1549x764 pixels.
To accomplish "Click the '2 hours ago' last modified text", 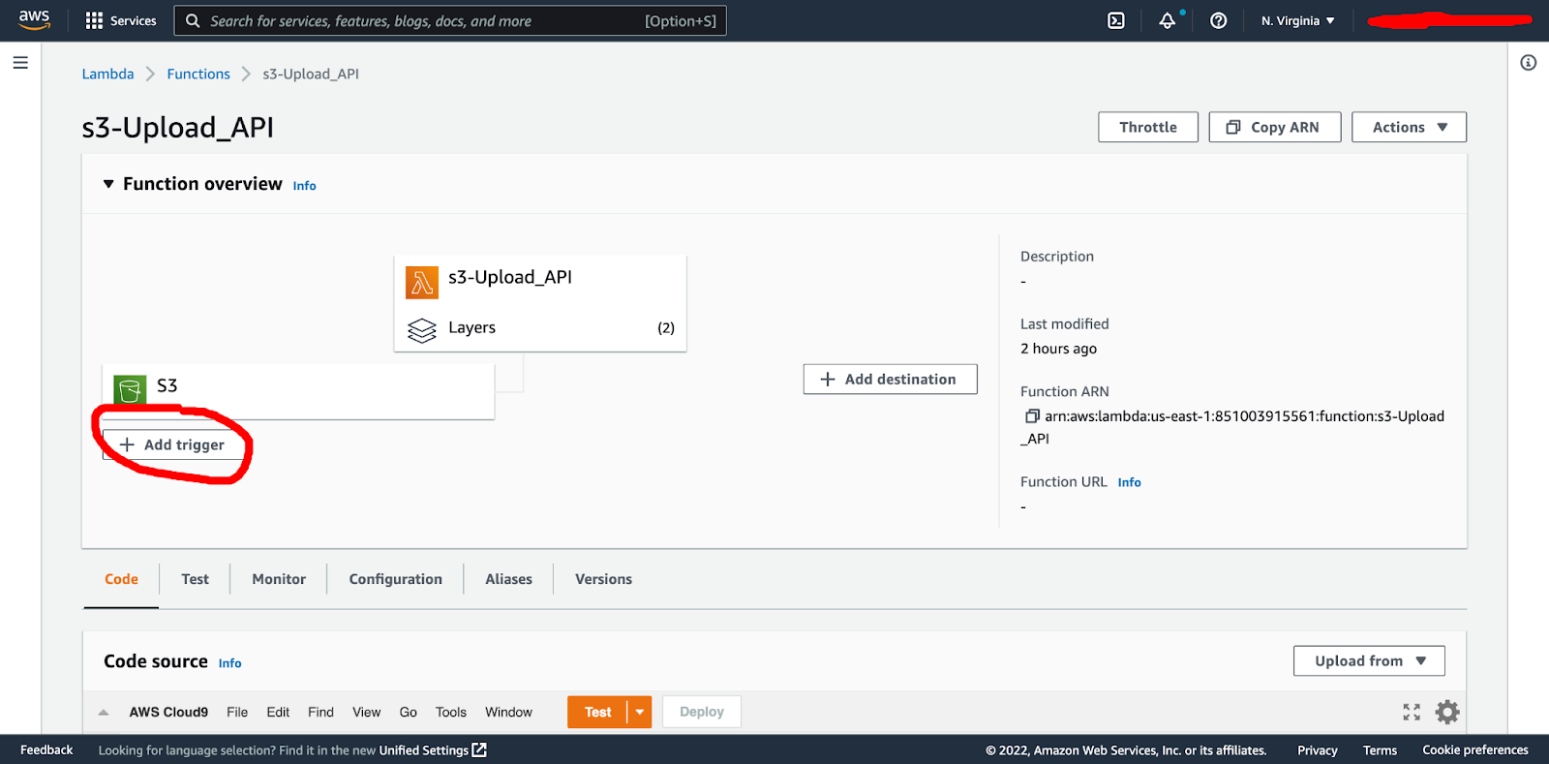I will [1058, 349].
